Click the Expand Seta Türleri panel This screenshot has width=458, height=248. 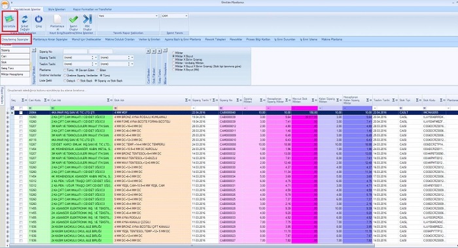point(160,51)
